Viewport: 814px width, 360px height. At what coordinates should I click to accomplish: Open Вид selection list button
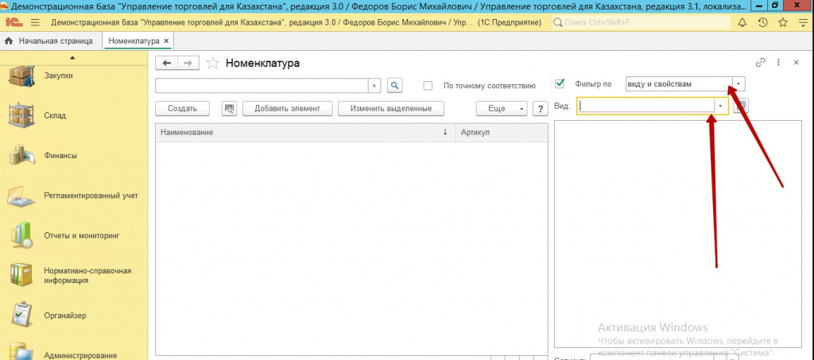742,106
